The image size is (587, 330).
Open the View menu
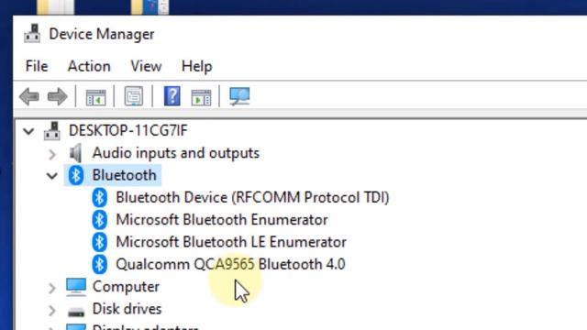(146, 66)
